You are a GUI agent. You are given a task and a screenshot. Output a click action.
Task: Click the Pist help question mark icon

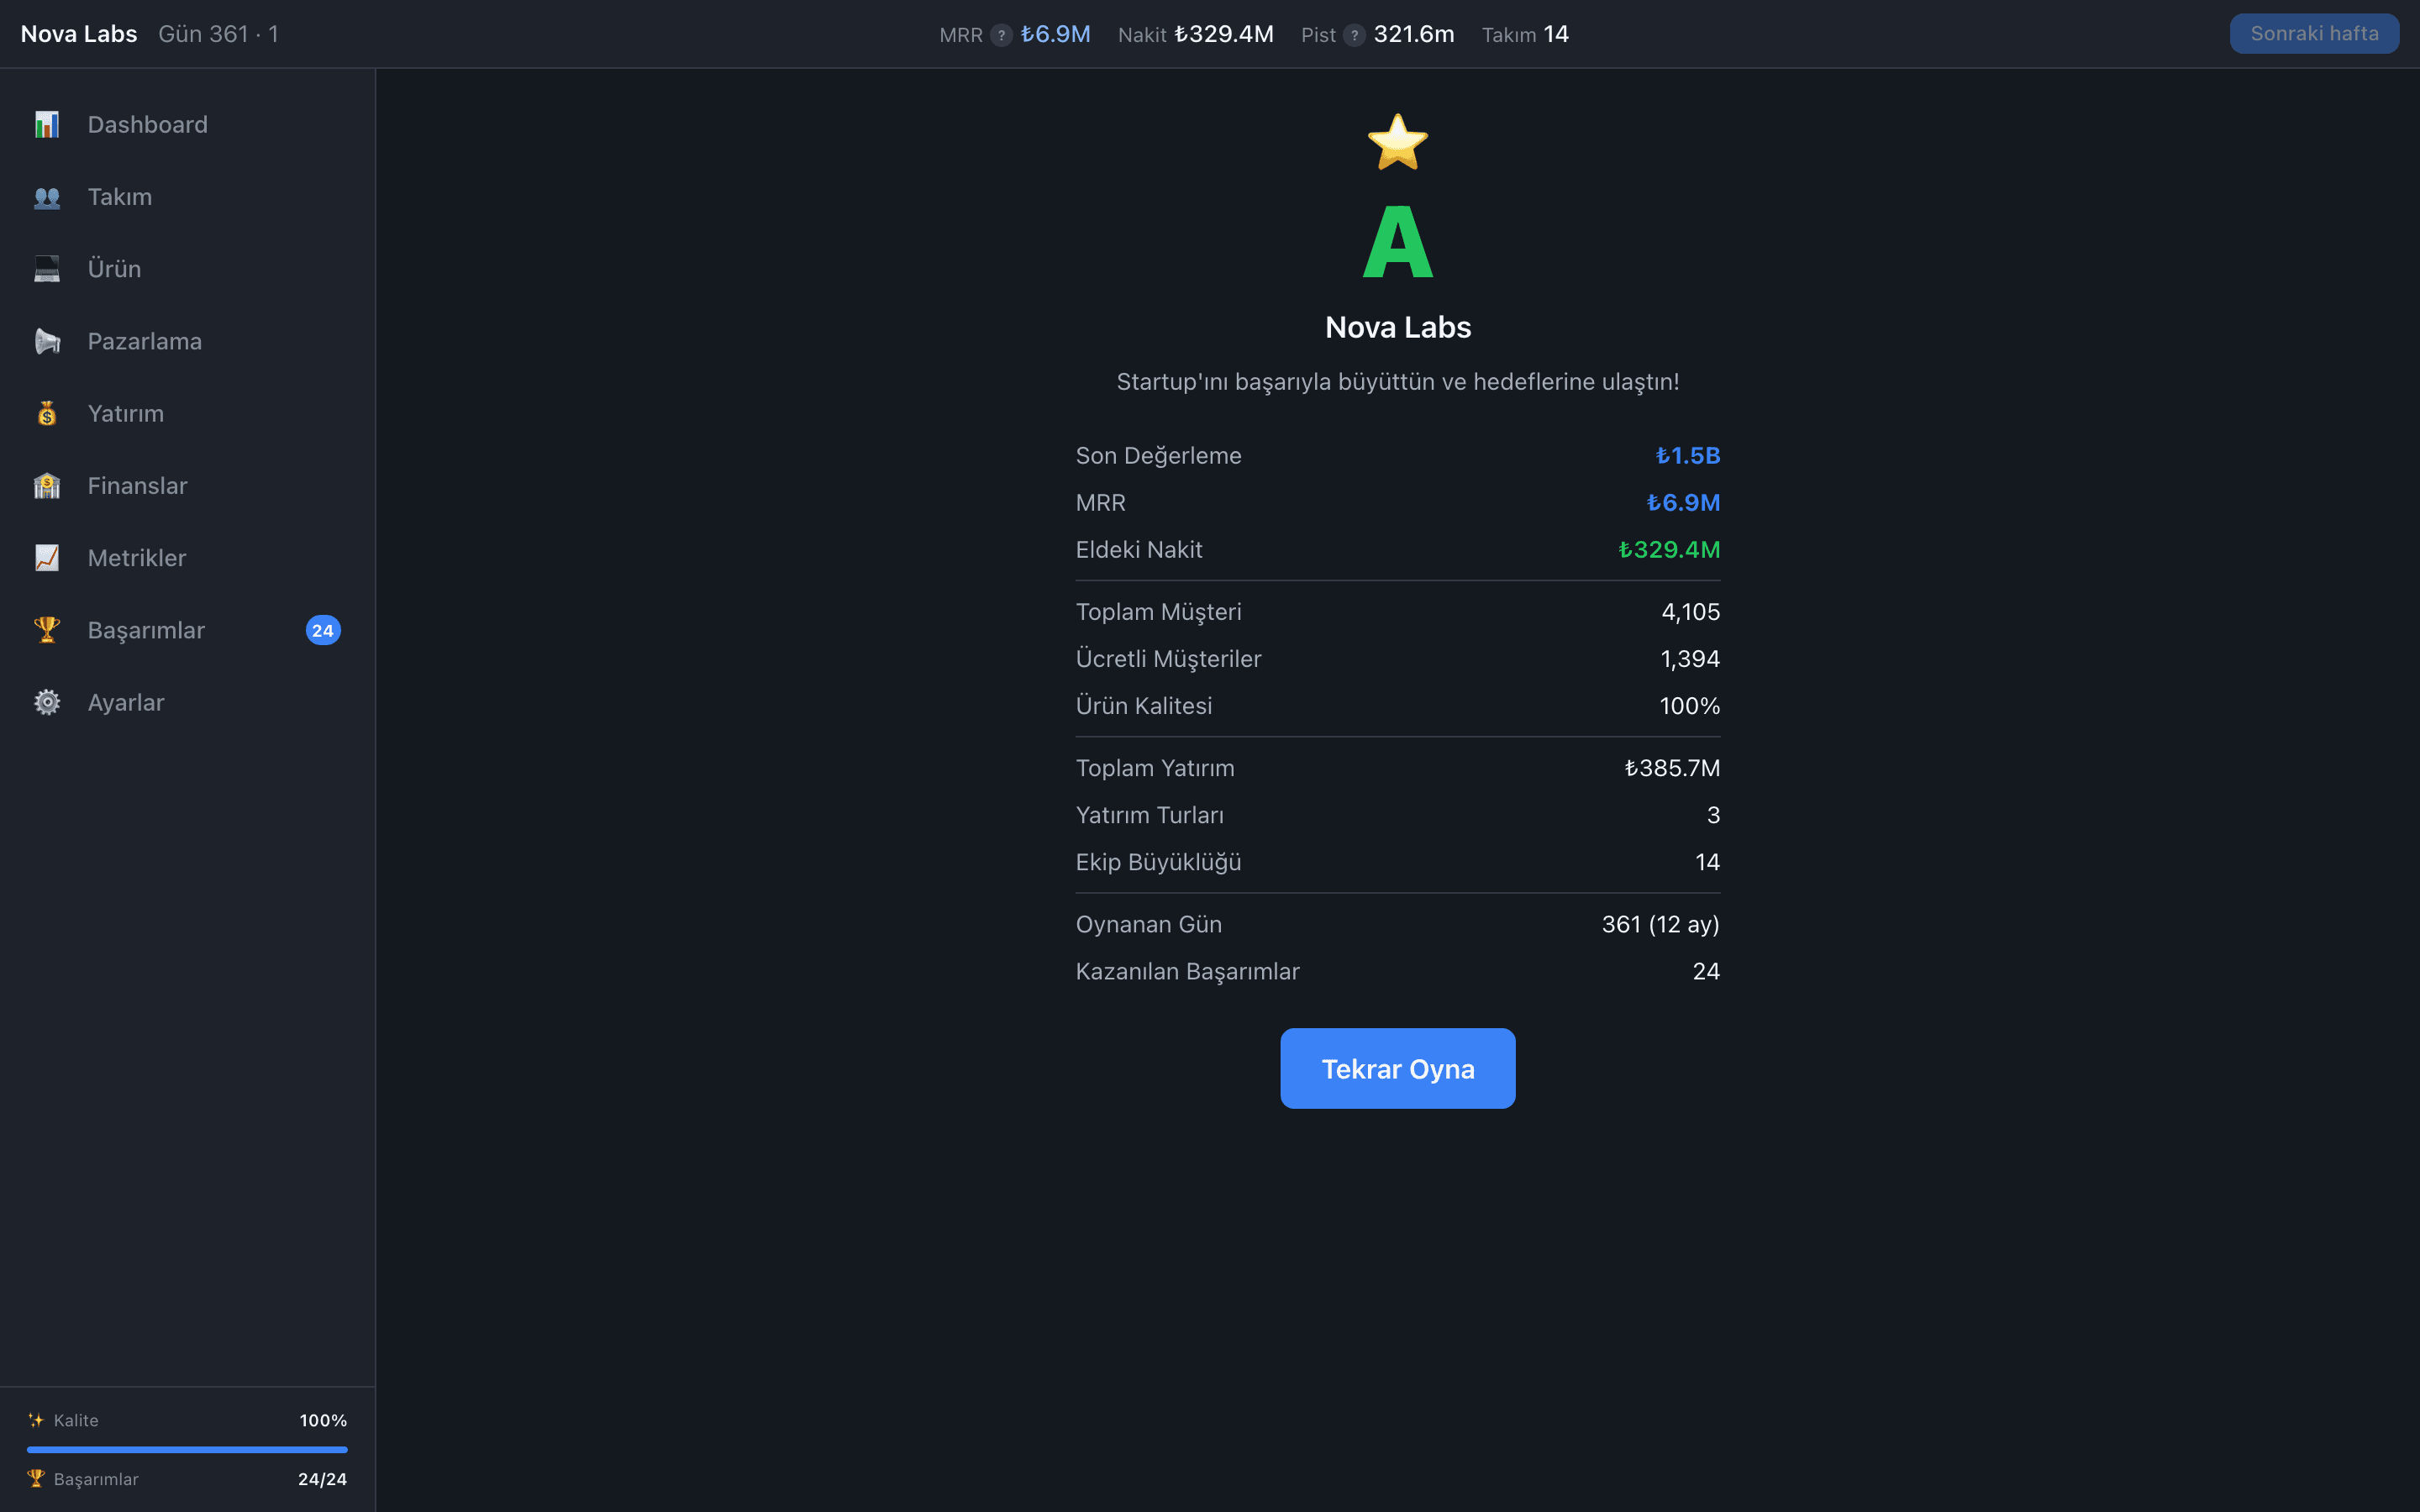(x=1354, y=35)
